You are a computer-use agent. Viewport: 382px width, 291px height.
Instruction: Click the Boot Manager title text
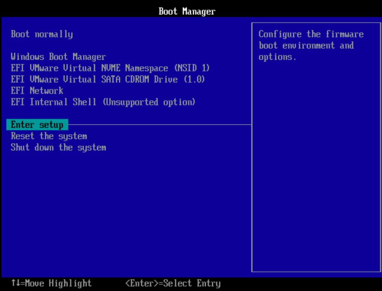coord(187,11)
